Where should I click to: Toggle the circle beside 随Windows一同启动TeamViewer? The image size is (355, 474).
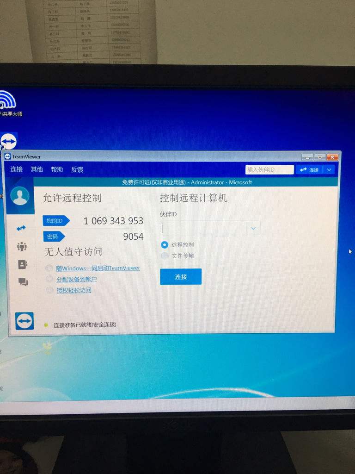(49, 268)
